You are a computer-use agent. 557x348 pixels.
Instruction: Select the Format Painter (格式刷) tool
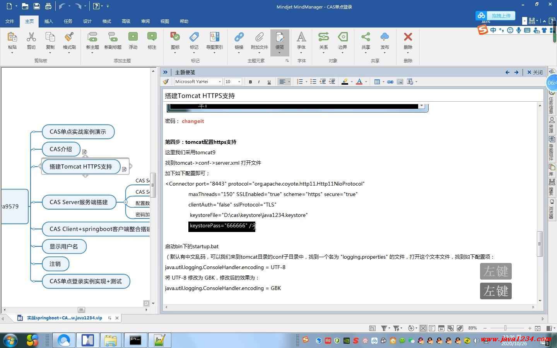pyautogui.click(x=69, y=37)
